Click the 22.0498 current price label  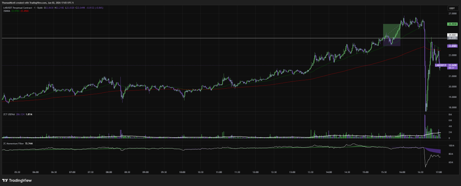(452, 65)
